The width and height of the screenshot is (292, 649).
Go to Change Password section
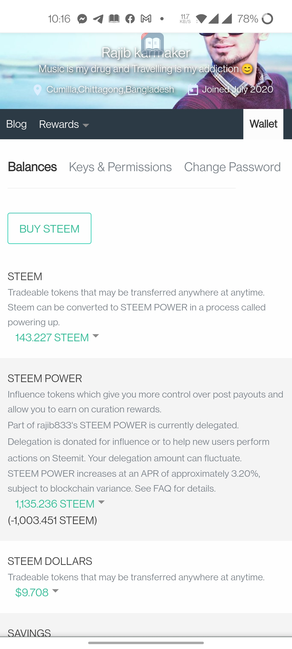[x=232, y=167]
